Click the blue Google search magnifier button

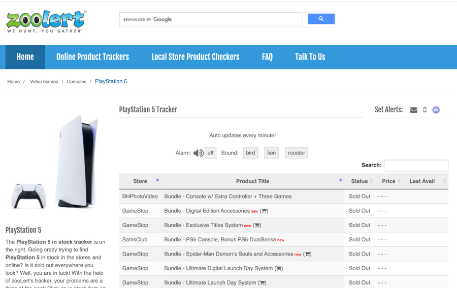click(321, 19)
